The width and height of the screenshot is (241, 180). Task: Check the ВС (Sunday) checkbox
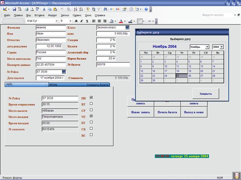[91, 135]
